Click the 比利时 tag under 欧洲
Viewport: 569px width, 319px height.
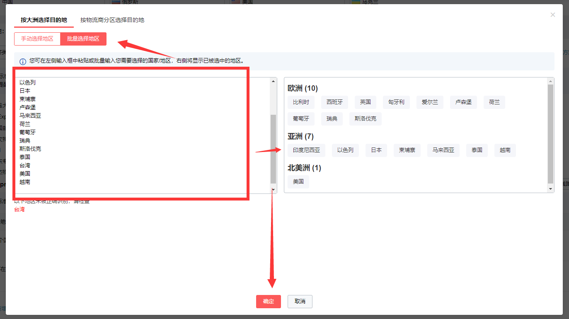click(301, 102)
